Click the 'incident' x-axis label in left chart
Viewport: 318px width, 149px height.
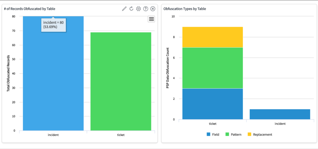53,135
